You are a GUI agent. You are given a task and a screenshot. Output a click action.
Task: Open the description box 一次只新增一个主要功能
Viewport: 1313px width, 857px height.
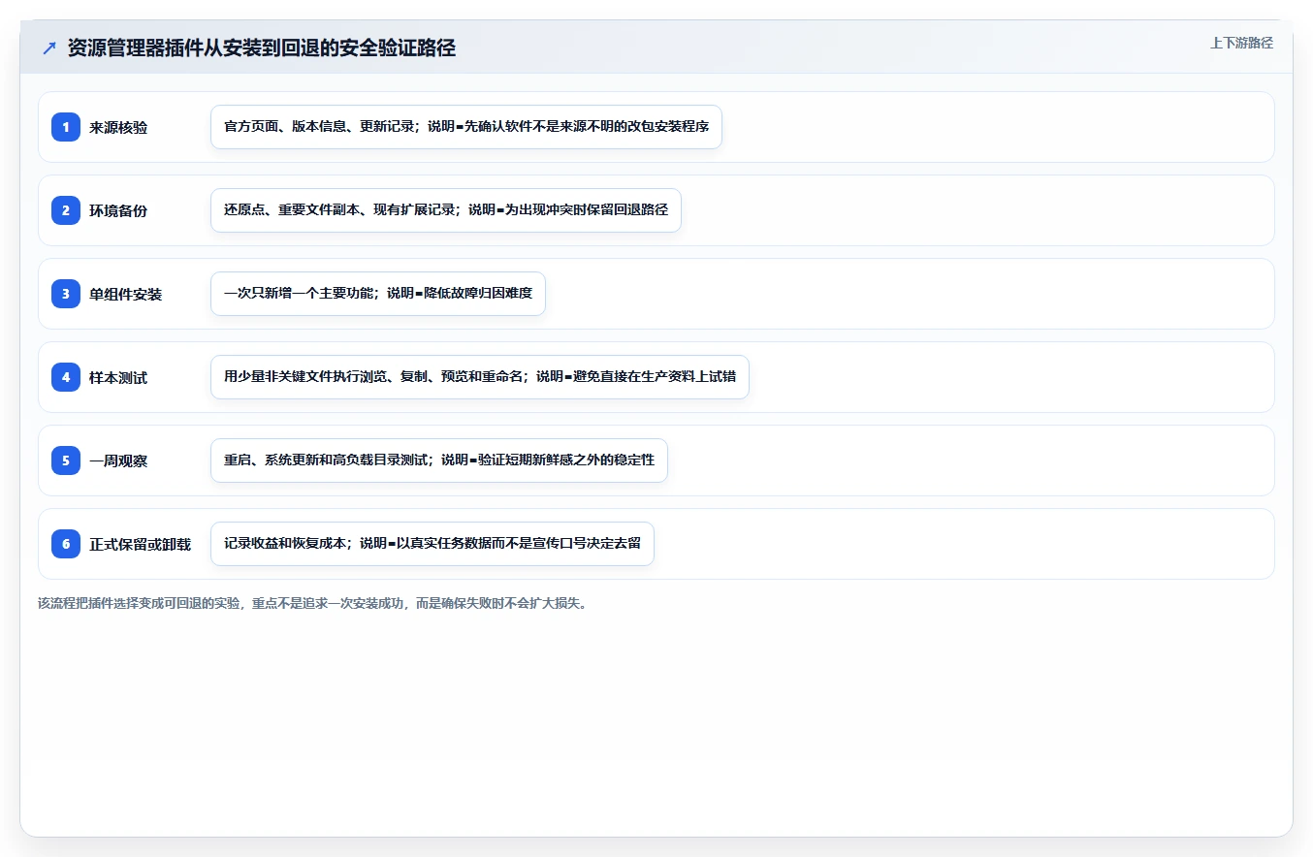pos(378,294)
